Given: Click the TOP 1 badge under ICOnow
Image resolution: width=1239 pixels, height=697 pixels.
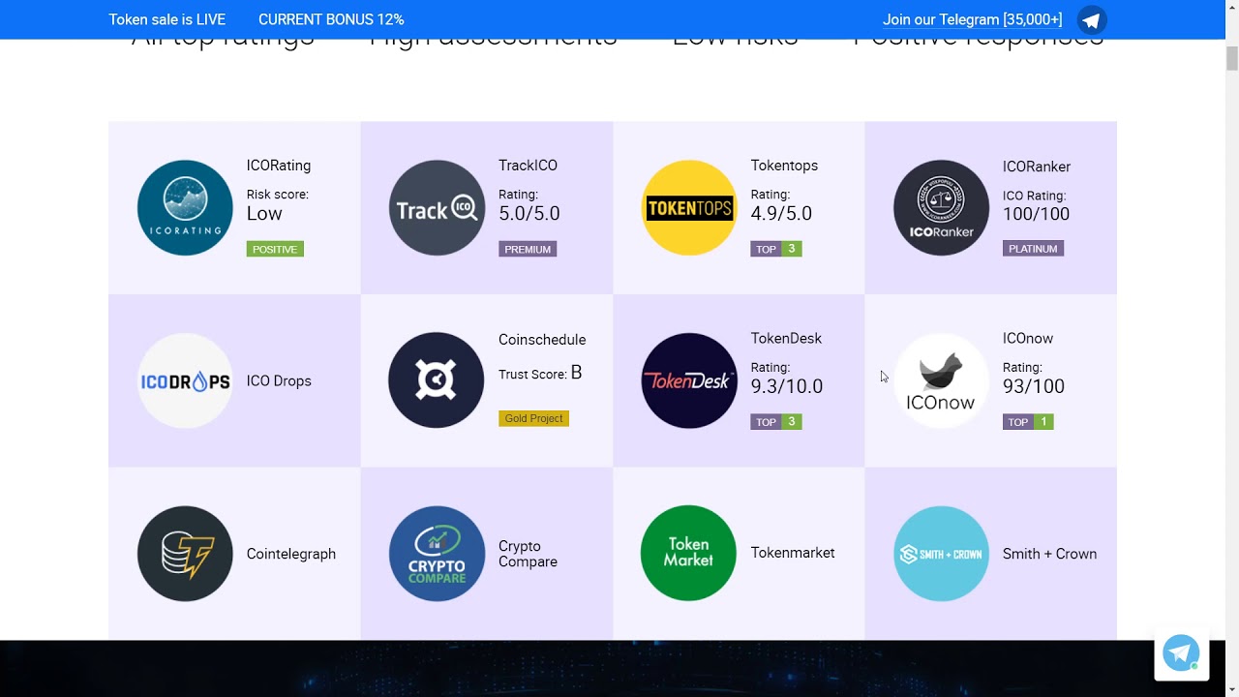Looking at the screenshot, I should point(1028,422).
